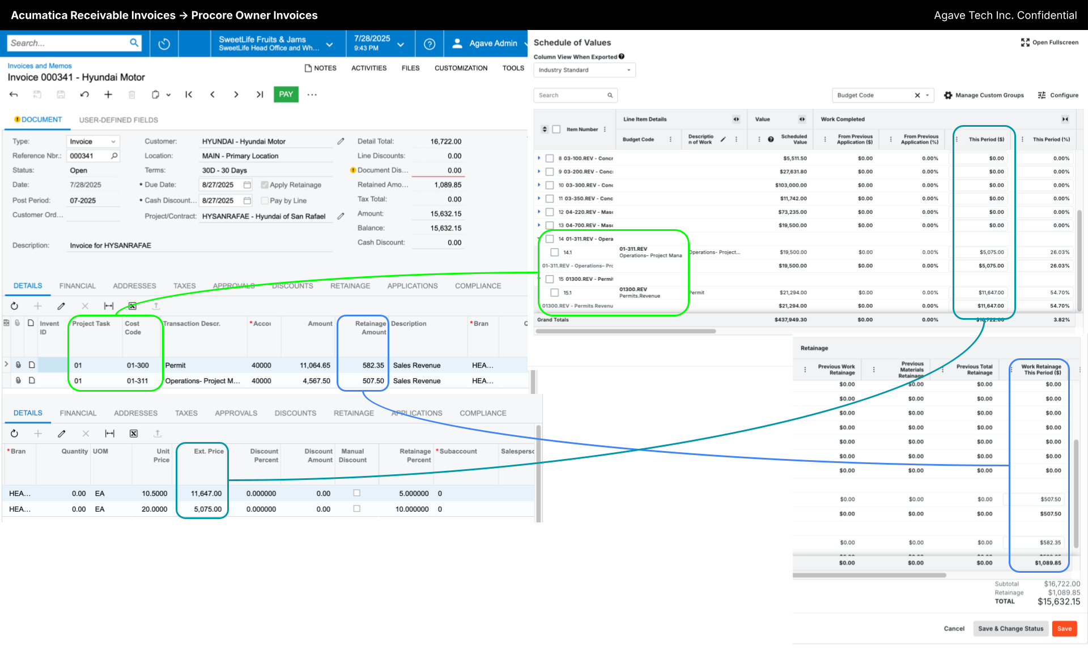Open the FILES menu

(410, 68)
